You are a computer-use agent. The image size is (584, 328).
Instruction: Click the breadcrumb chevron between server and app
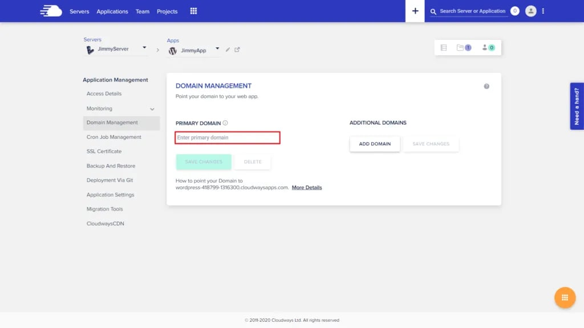157,50
